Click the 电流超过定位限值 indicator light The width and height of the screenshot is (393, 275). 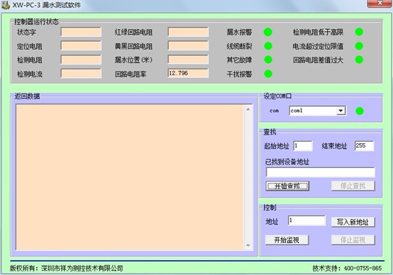(x=359, y=46)
